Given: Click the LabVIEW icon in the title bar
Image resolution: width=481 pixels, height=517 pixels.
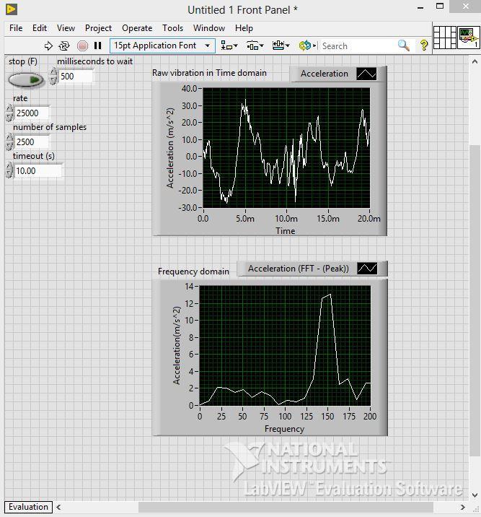Looking at the screenshot, I should (12, 9).
